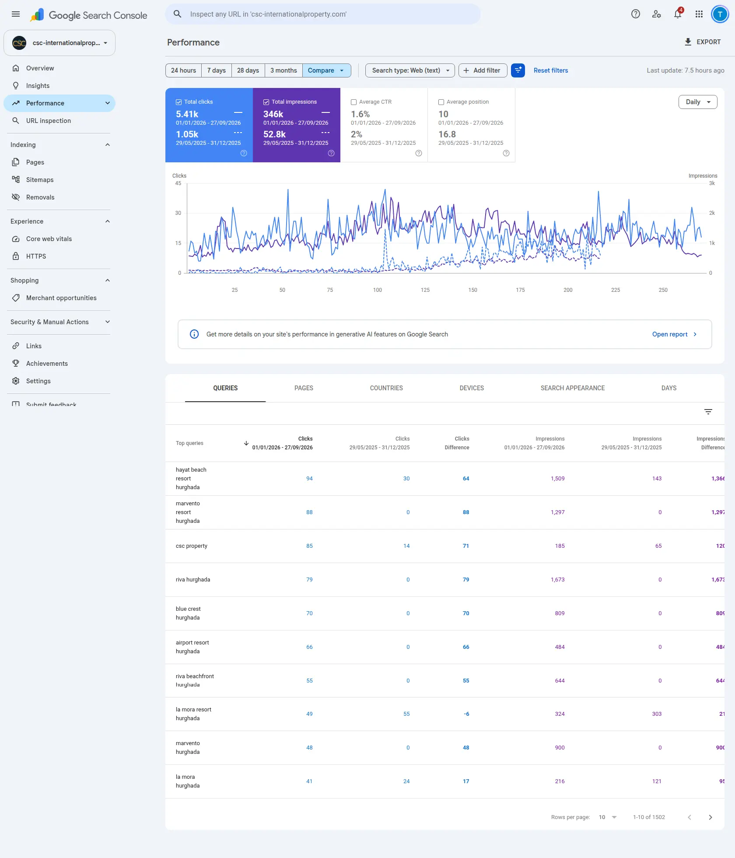Click the Average position help icon

pyautogui.click(x=506, y=153)
